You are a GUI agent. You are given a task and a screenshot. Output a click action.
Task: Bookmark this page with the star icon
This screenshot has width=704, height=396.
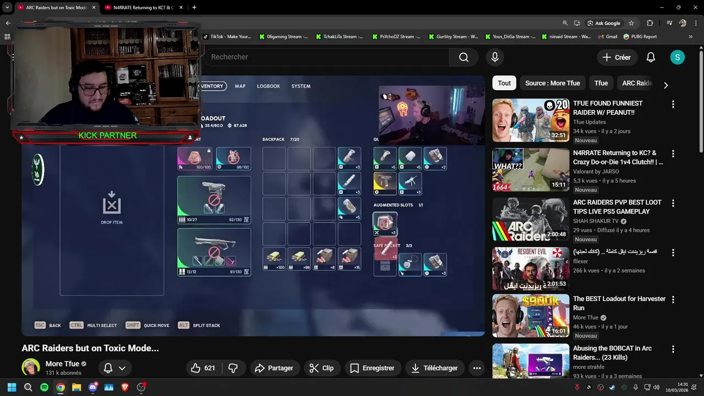(631, 23)
